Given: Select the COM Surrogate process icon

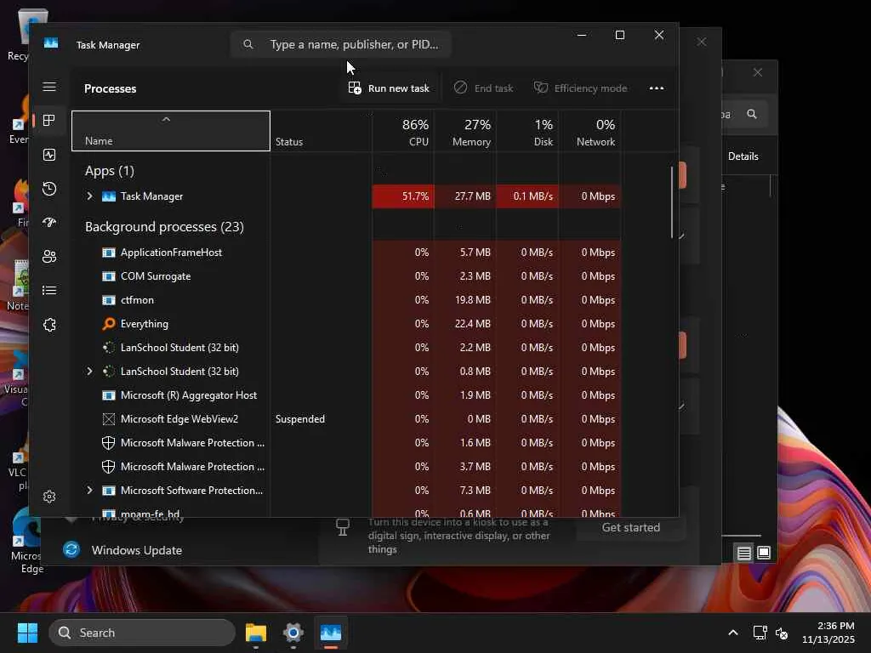Looking at the screenshot, I should coord(109,276).
